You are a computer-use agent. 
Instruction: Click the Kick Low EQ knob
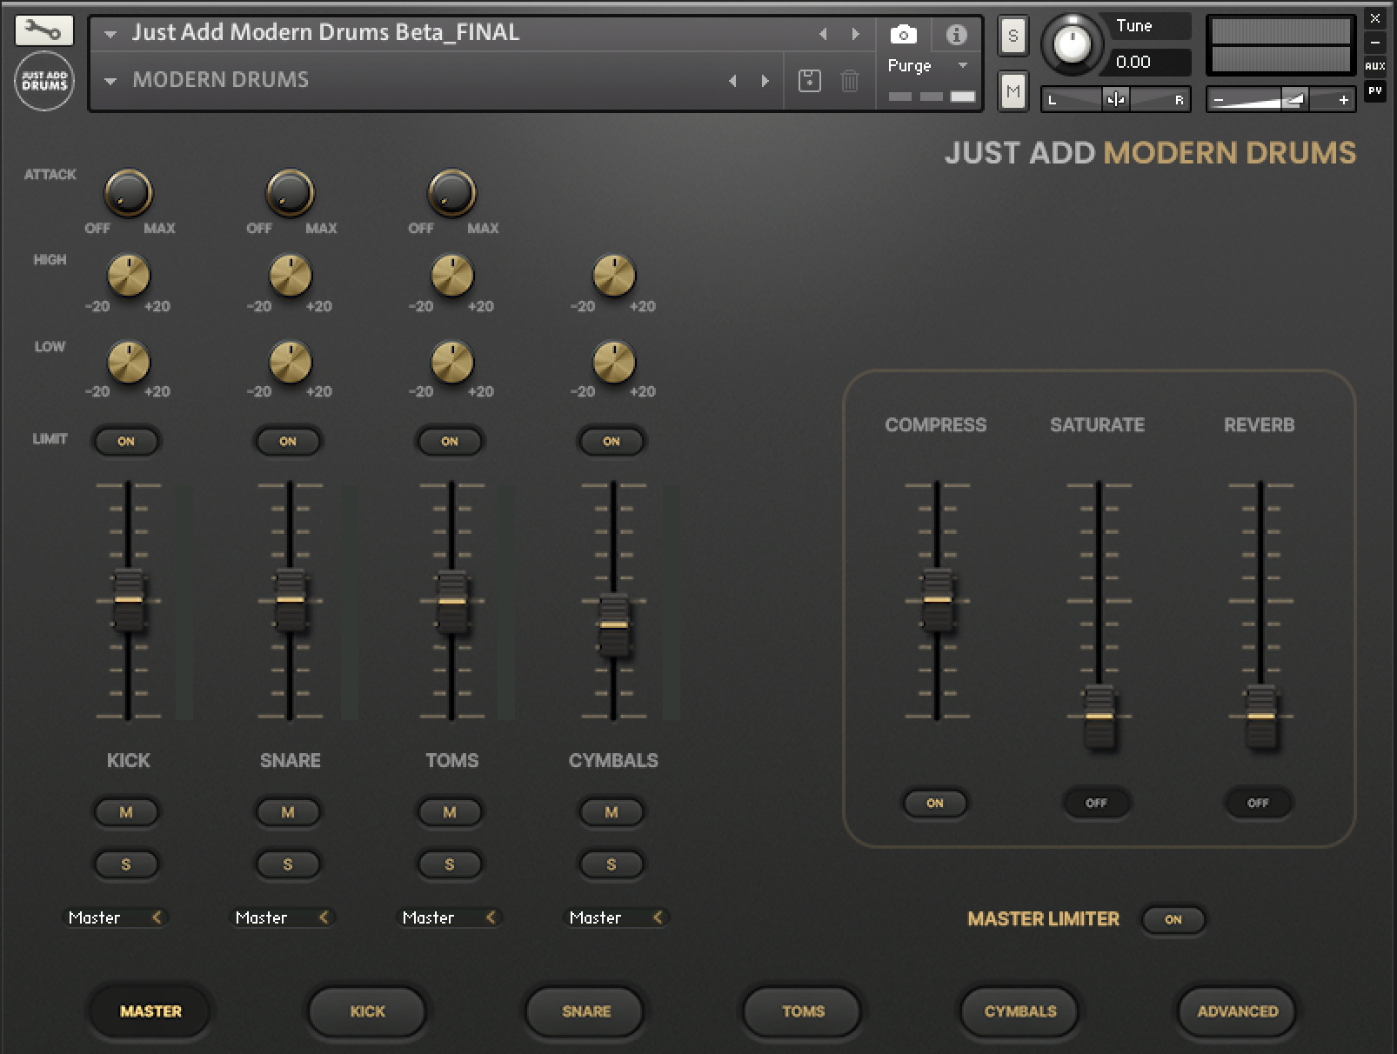tap(128, 362)
